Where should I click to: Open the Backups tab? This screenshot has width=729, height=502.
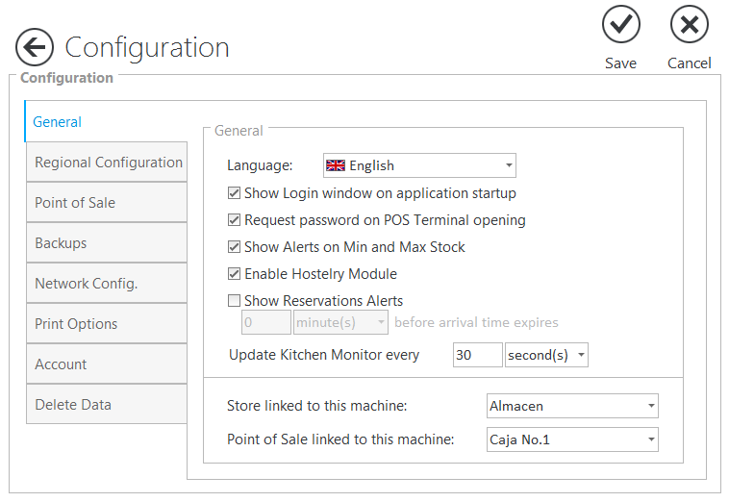pyautogui.click(x=107, y=243)
